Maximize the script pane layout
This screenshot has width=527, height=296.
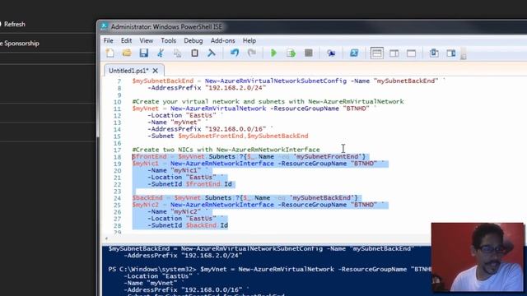pyautogui.click(x=411, y=53)
